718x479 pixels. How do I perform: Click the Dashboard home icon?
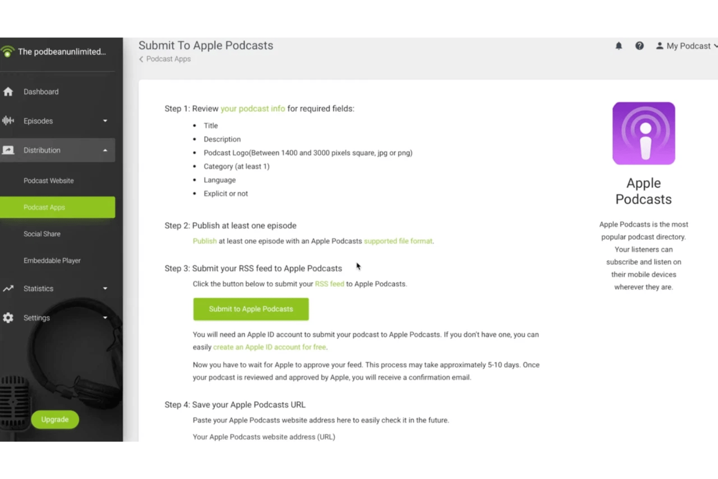[x=8, y=92]
